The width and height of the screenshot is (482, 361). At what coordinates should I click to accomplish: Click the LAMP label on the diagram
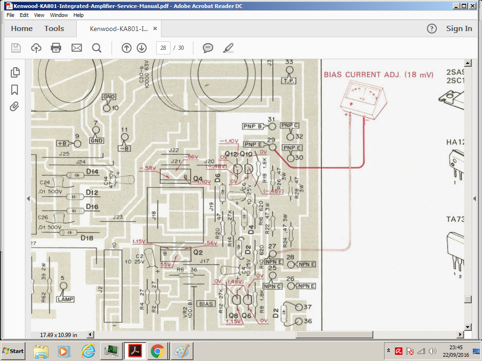65,299
